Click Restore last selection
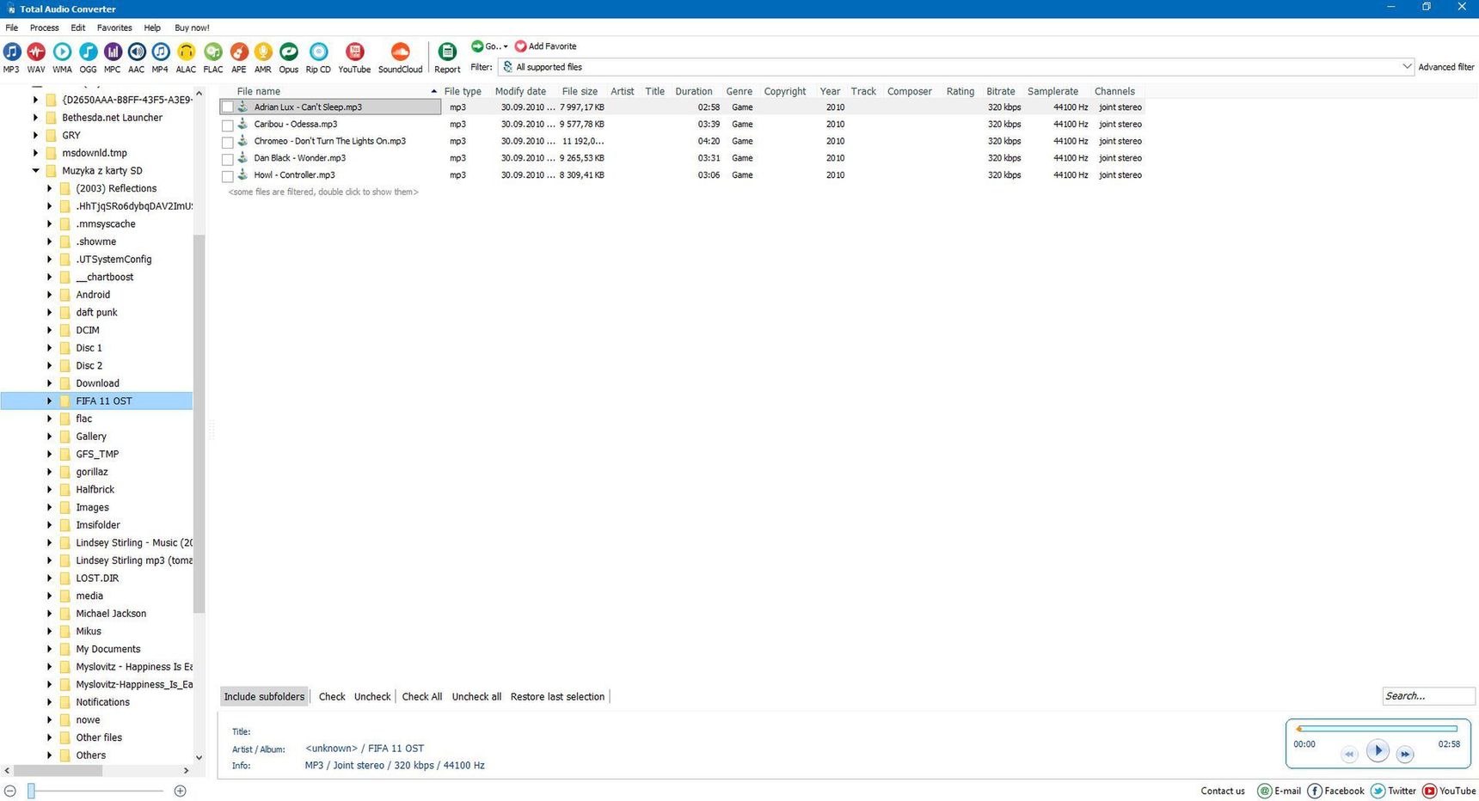This screenshot has height=801, width=1479. pos(557,697)
